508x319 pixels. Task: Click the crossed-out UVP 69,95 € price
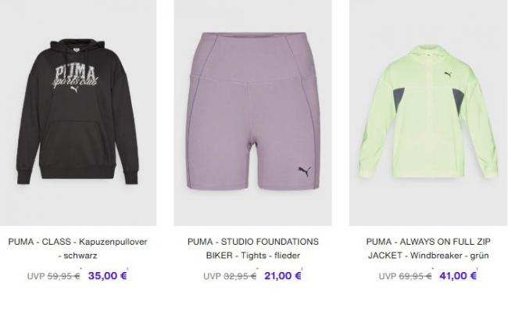coord(405,276)
